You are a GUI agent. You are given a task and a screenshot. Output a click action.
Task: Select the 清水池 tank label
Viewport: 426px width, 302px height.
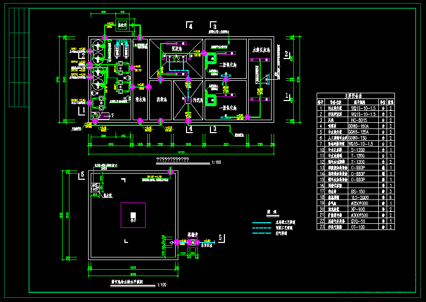pyautogui.click(x=140, y=99)
